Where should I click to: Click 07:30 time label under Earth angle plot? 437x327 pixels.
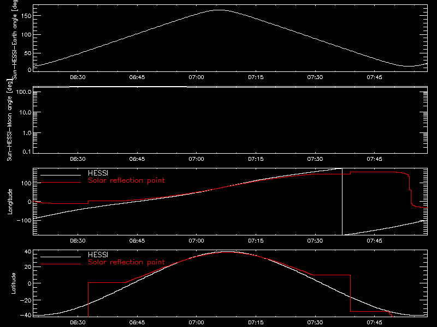point(315,77)
